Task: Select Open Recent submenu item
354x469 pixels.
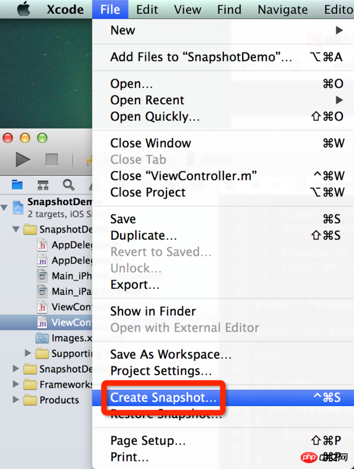Action: tap(147, 100)
